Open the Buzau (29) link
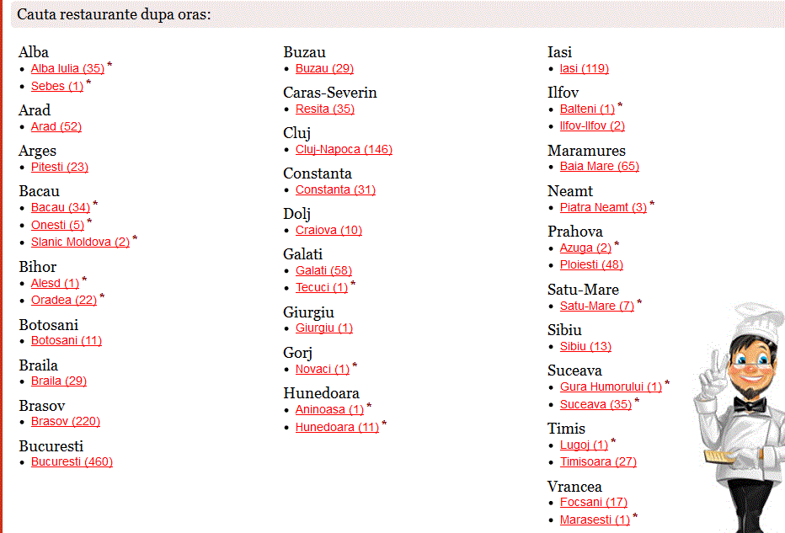The image size is (785, 533). (x=324, y=68)
